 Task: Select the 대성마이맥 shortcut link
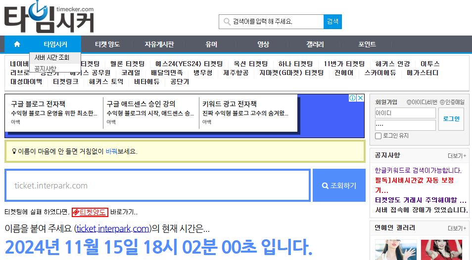[x=26, y=82]
